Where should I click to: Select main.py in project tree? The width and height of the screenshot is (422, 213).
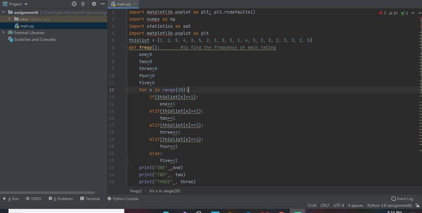[27, 26]
